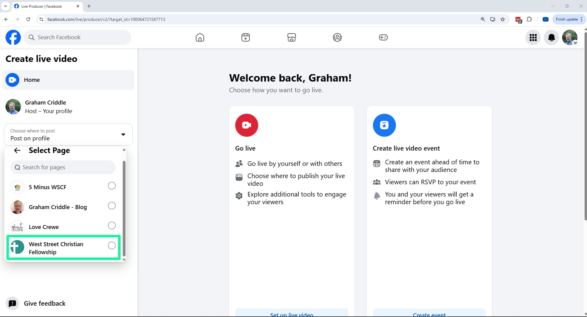Select West Street Christian Fellowship radio button
Screen dimensions: 587x317
[x=112, y=246]
